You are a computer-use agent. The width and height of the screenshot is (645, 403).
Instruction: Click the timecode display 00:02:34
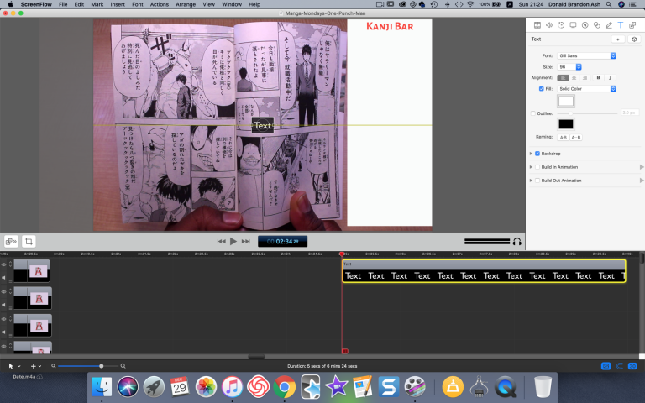pos(282,242)
